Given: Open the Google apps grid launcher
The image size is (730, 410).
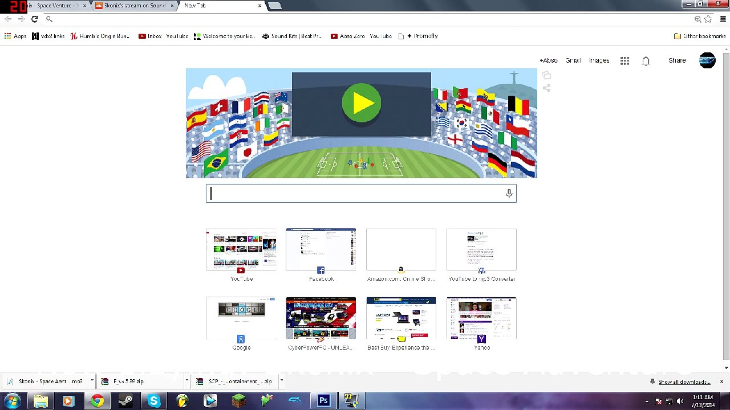Looking at the screenshot, I should click(x=625, y=60).
